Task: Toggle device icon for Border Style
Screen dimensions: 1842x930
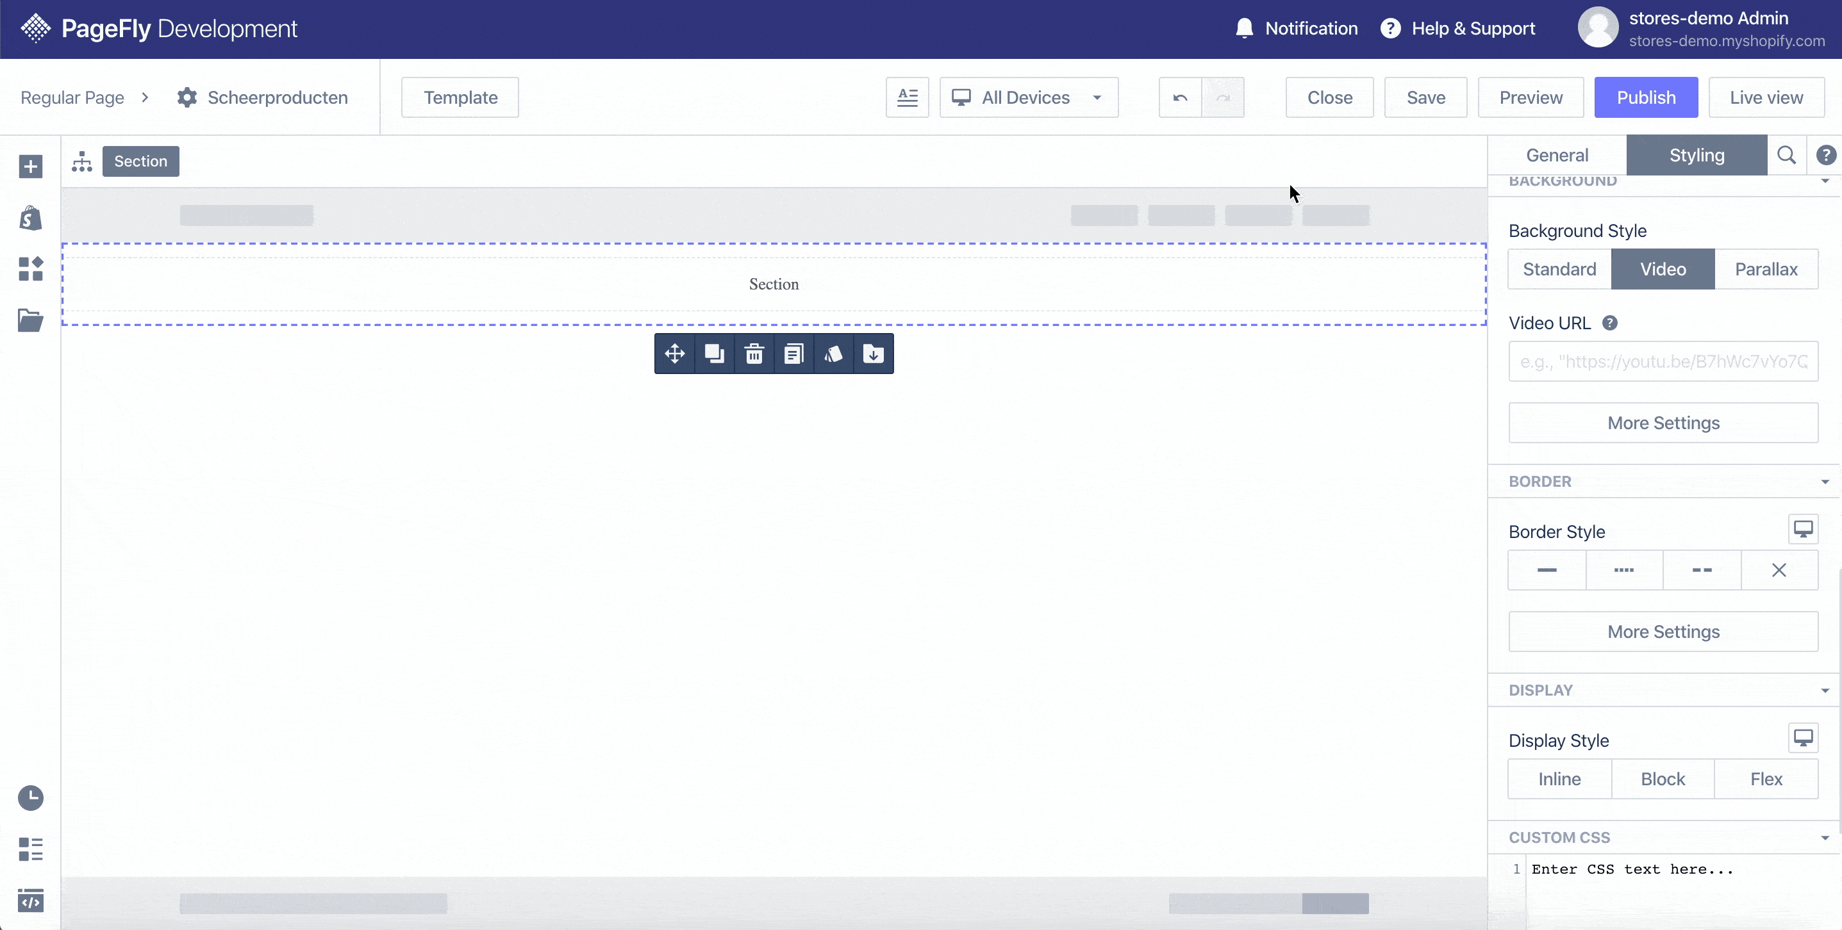Action: (1803, 529)
